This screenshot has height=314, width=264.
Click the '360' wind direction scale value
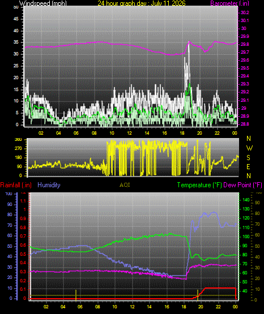(x=18, y=140)
